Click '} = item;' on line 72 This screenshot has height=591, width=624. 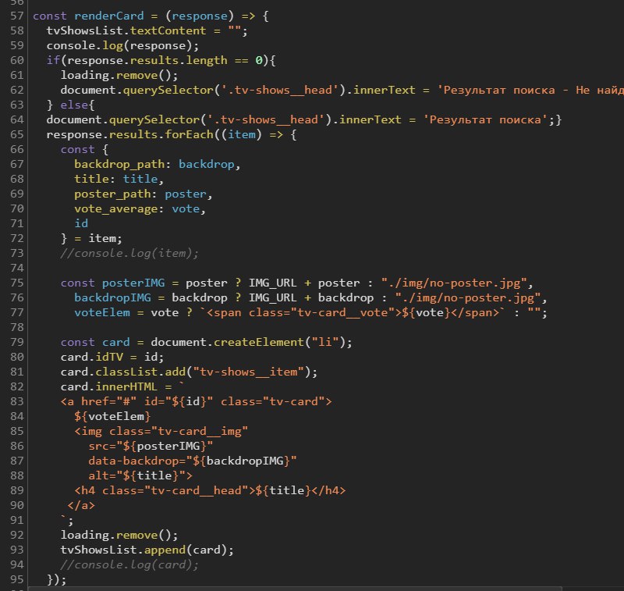91,239
